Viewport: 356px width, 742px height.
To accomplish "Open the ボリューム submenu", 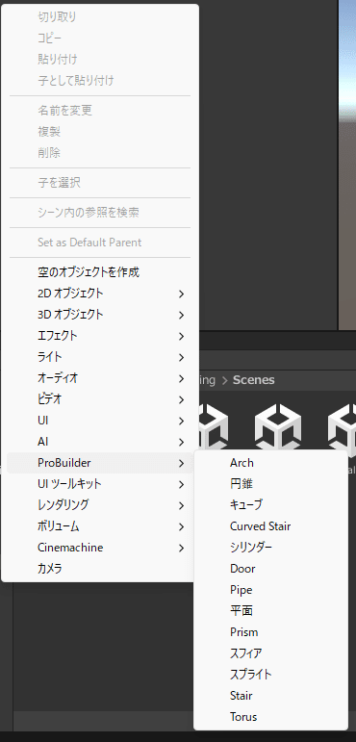I will point(99,526).
